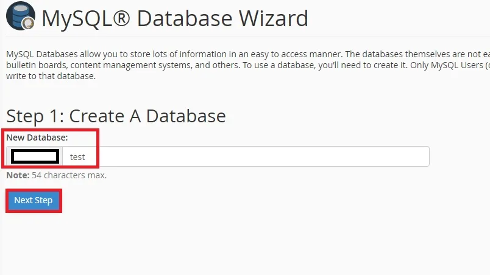The width and height of the screenshot is (490, 275).
Task: Click the bold "Note:" label
Action: pos(18,175)
